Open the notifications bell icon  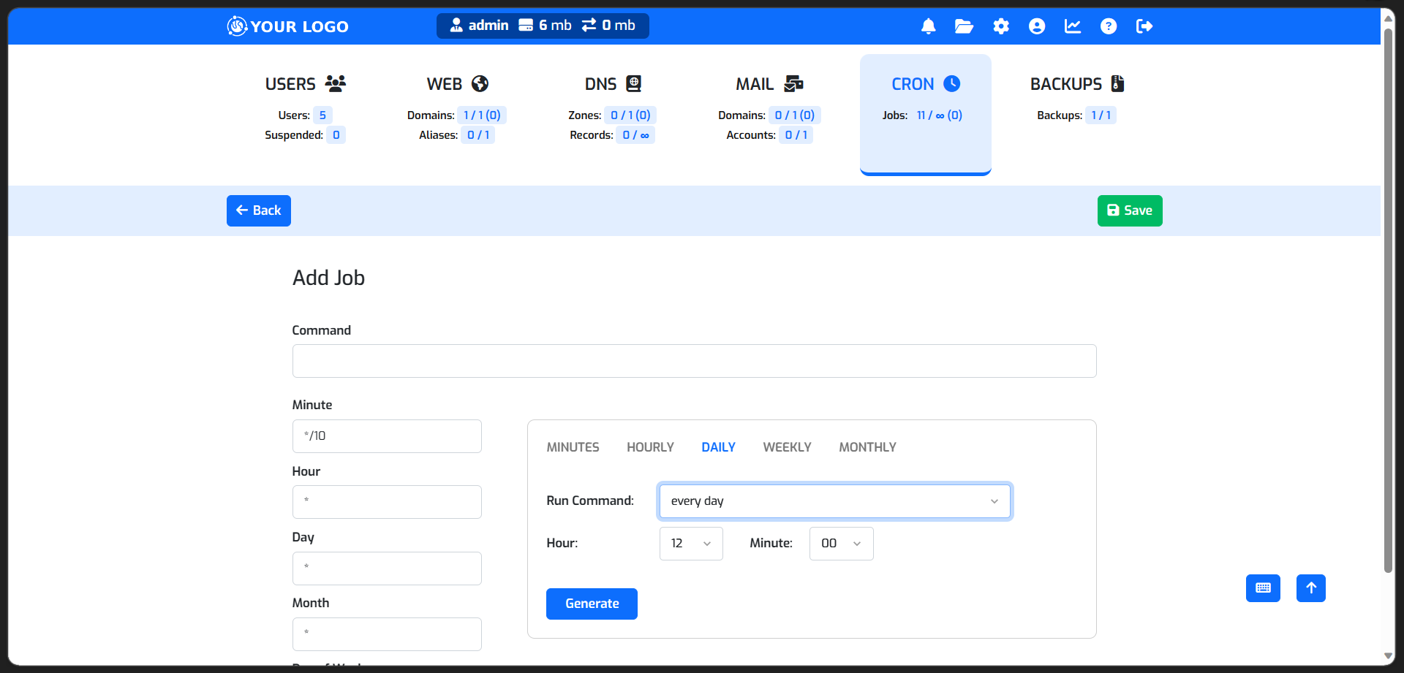[x=927, y=26]
